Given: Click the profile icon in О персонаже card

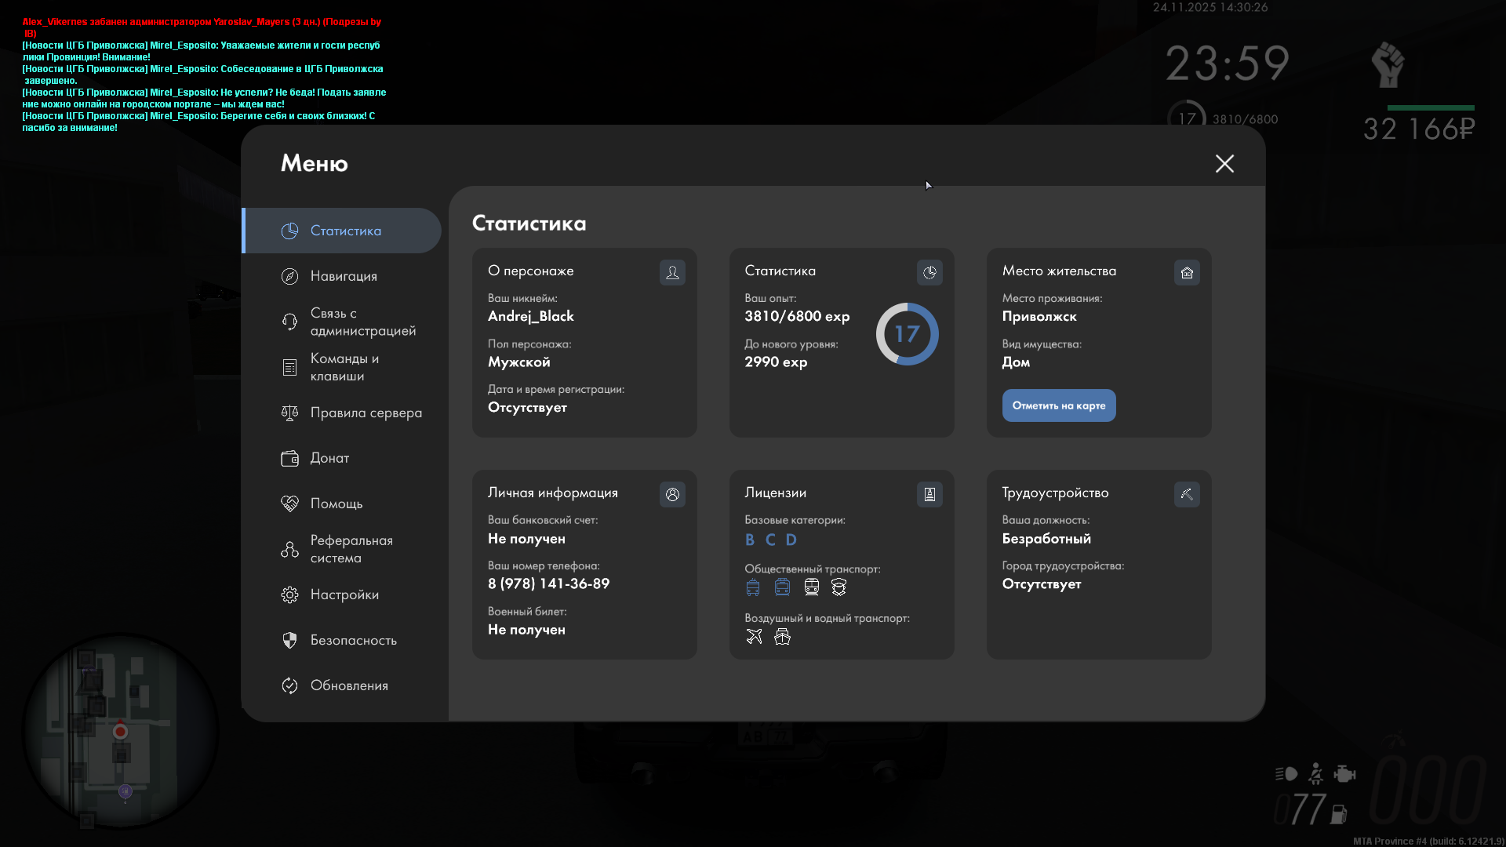Looking at the screenshot, I should 672,272.
